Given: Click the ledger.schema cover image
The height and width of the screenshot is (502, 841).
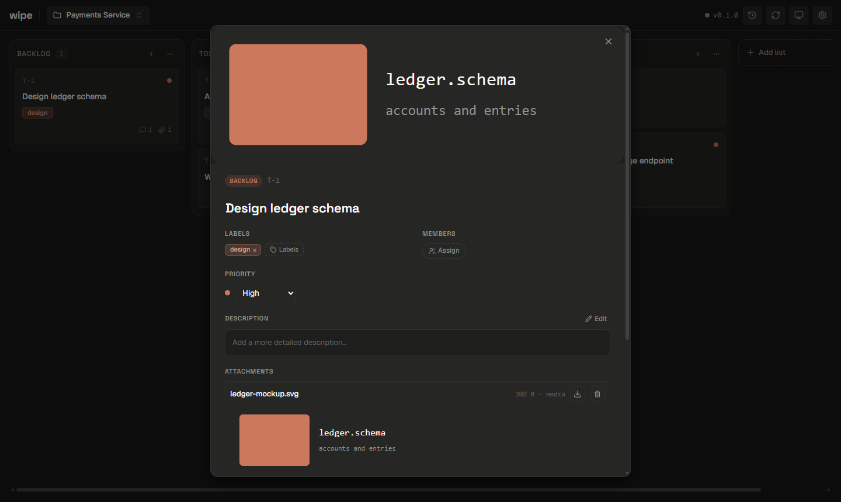Looking at the screenshot, I should pos(418,95).
